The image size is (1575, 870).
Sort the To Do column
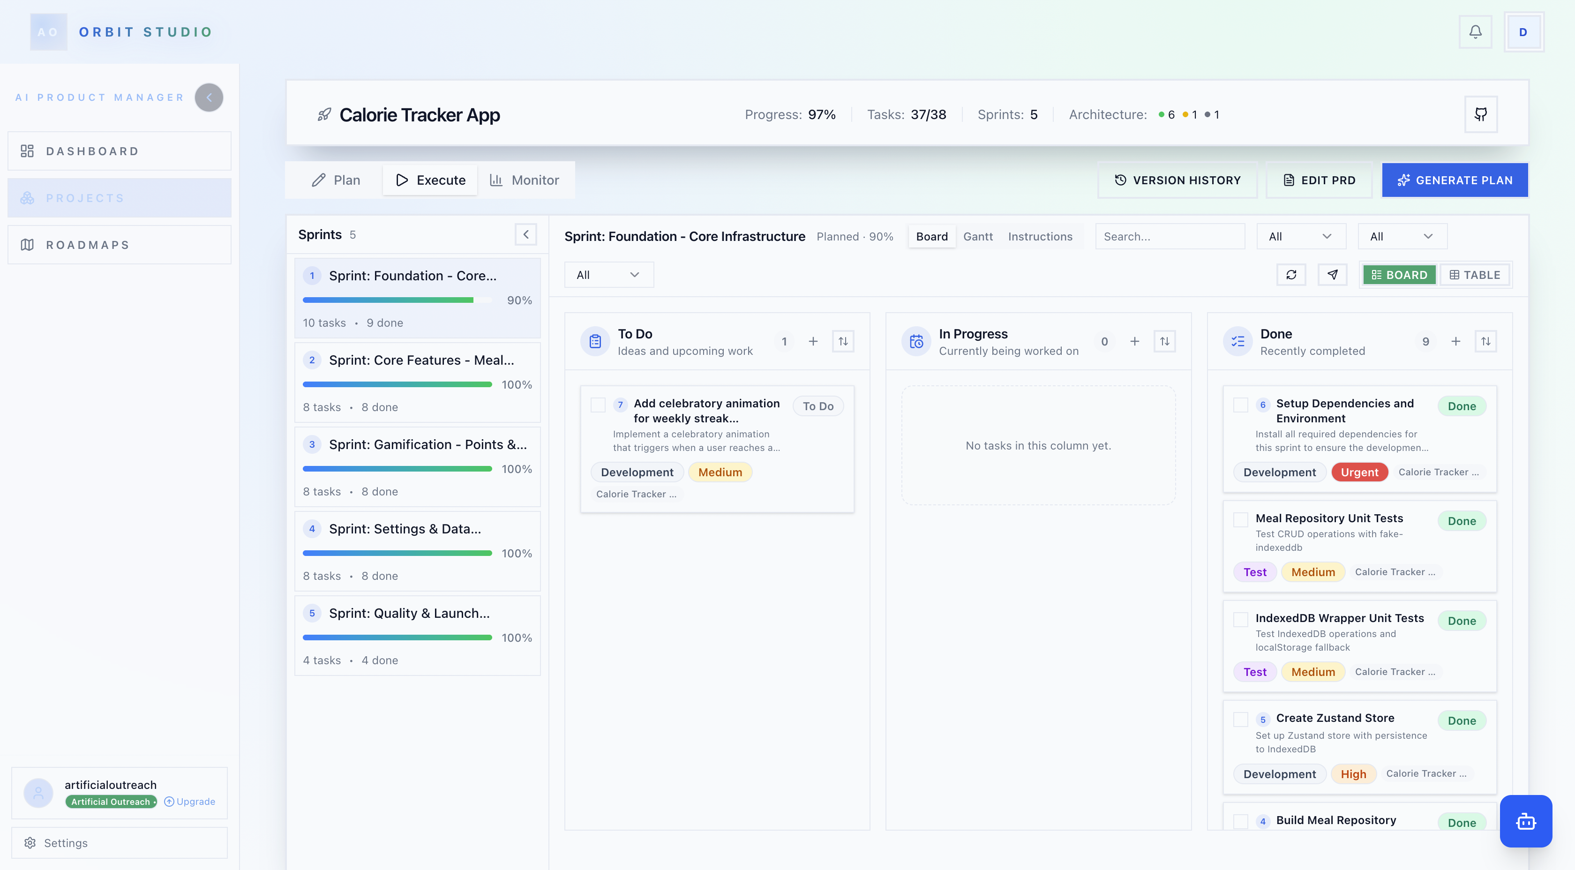click(x=843, y=341)
